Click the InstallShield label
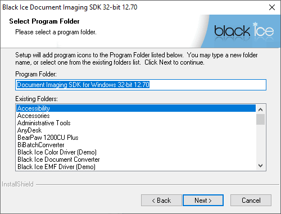 17,184
